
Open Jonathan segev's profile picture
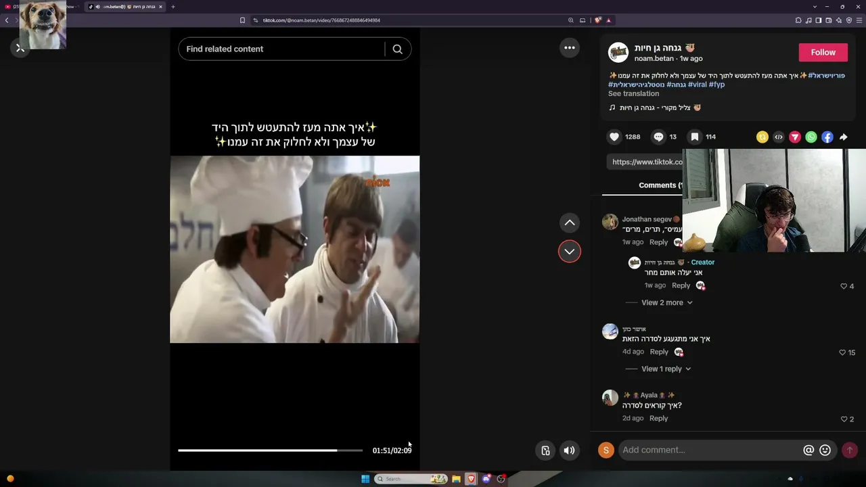[610, 222]
